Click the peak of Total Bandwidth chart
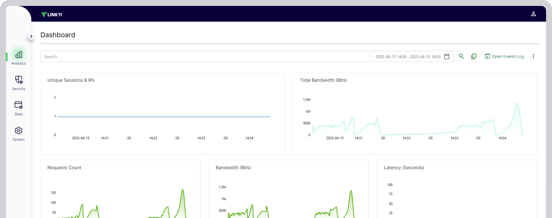This screenshot has height=218, width=552. (517, 103)
